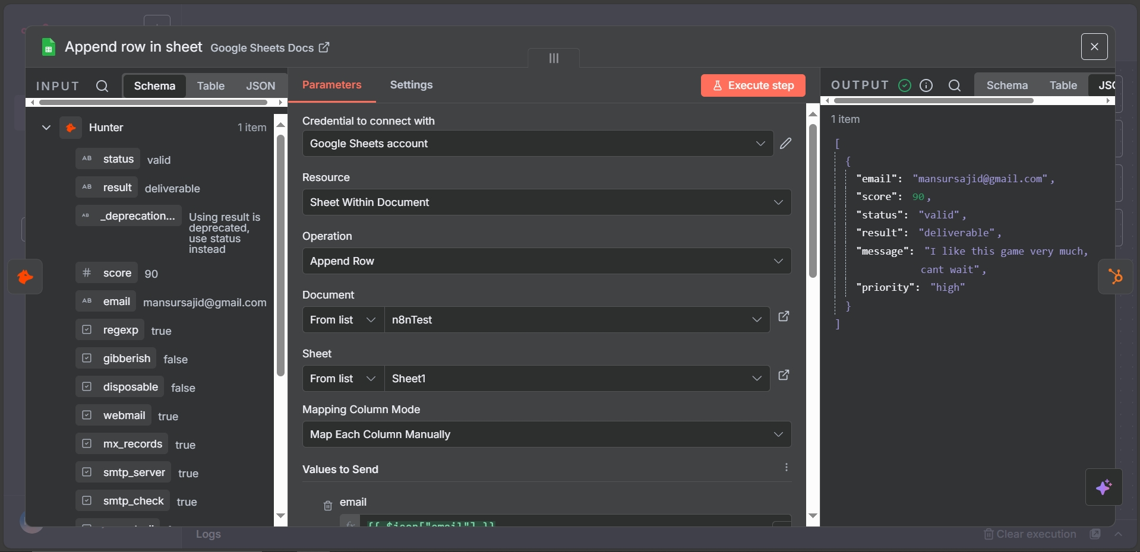Click the regexp boolean type icon
1140x552 pixels.
coord(87,330)
